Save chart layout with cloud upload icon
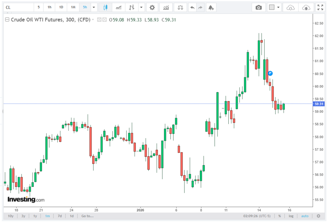The height and width of the screenshot is (223, 328). tap(306, 7)
